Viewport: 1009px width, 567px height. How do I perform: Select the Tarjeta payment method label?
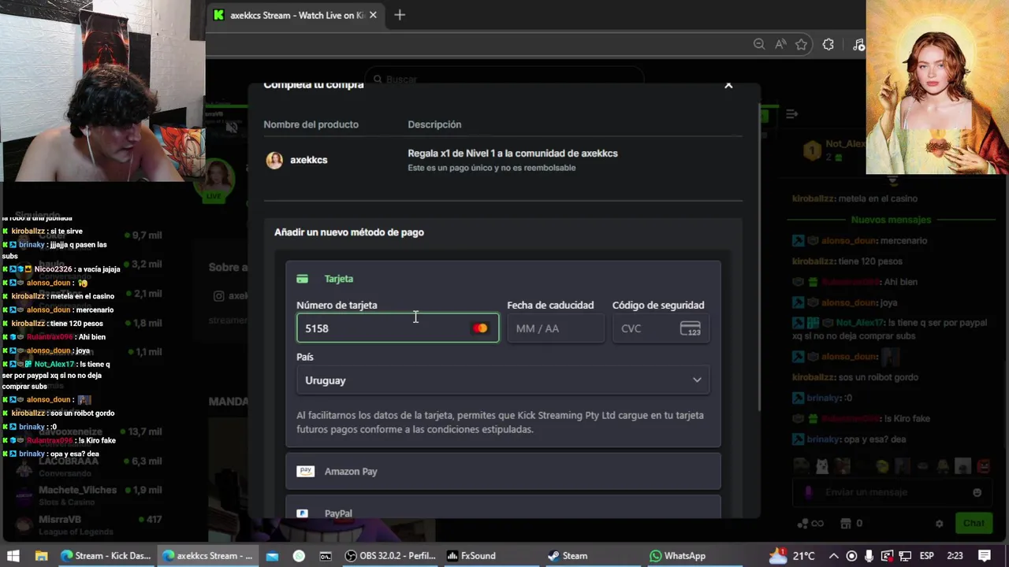(x=339, y=279)
